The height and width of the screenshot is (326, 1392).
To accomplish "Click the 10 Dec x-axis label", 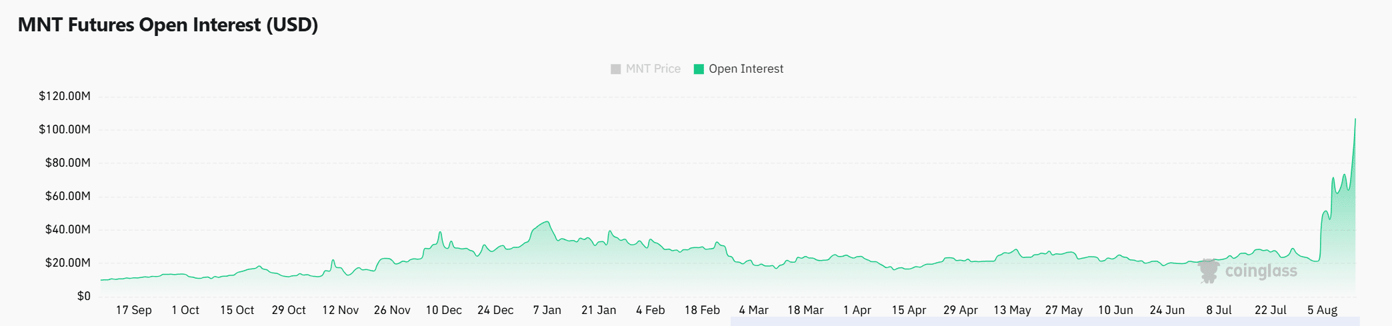I will [443, 310].
